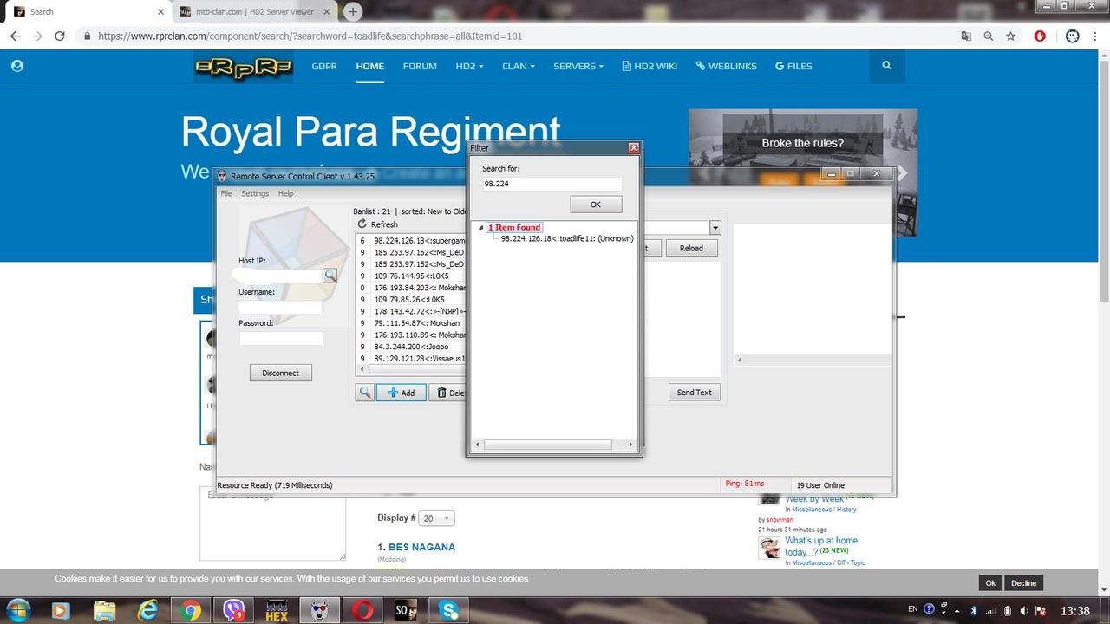Open the GDPR menu item on website
The image size is (1110, 624).
point(324,66)
